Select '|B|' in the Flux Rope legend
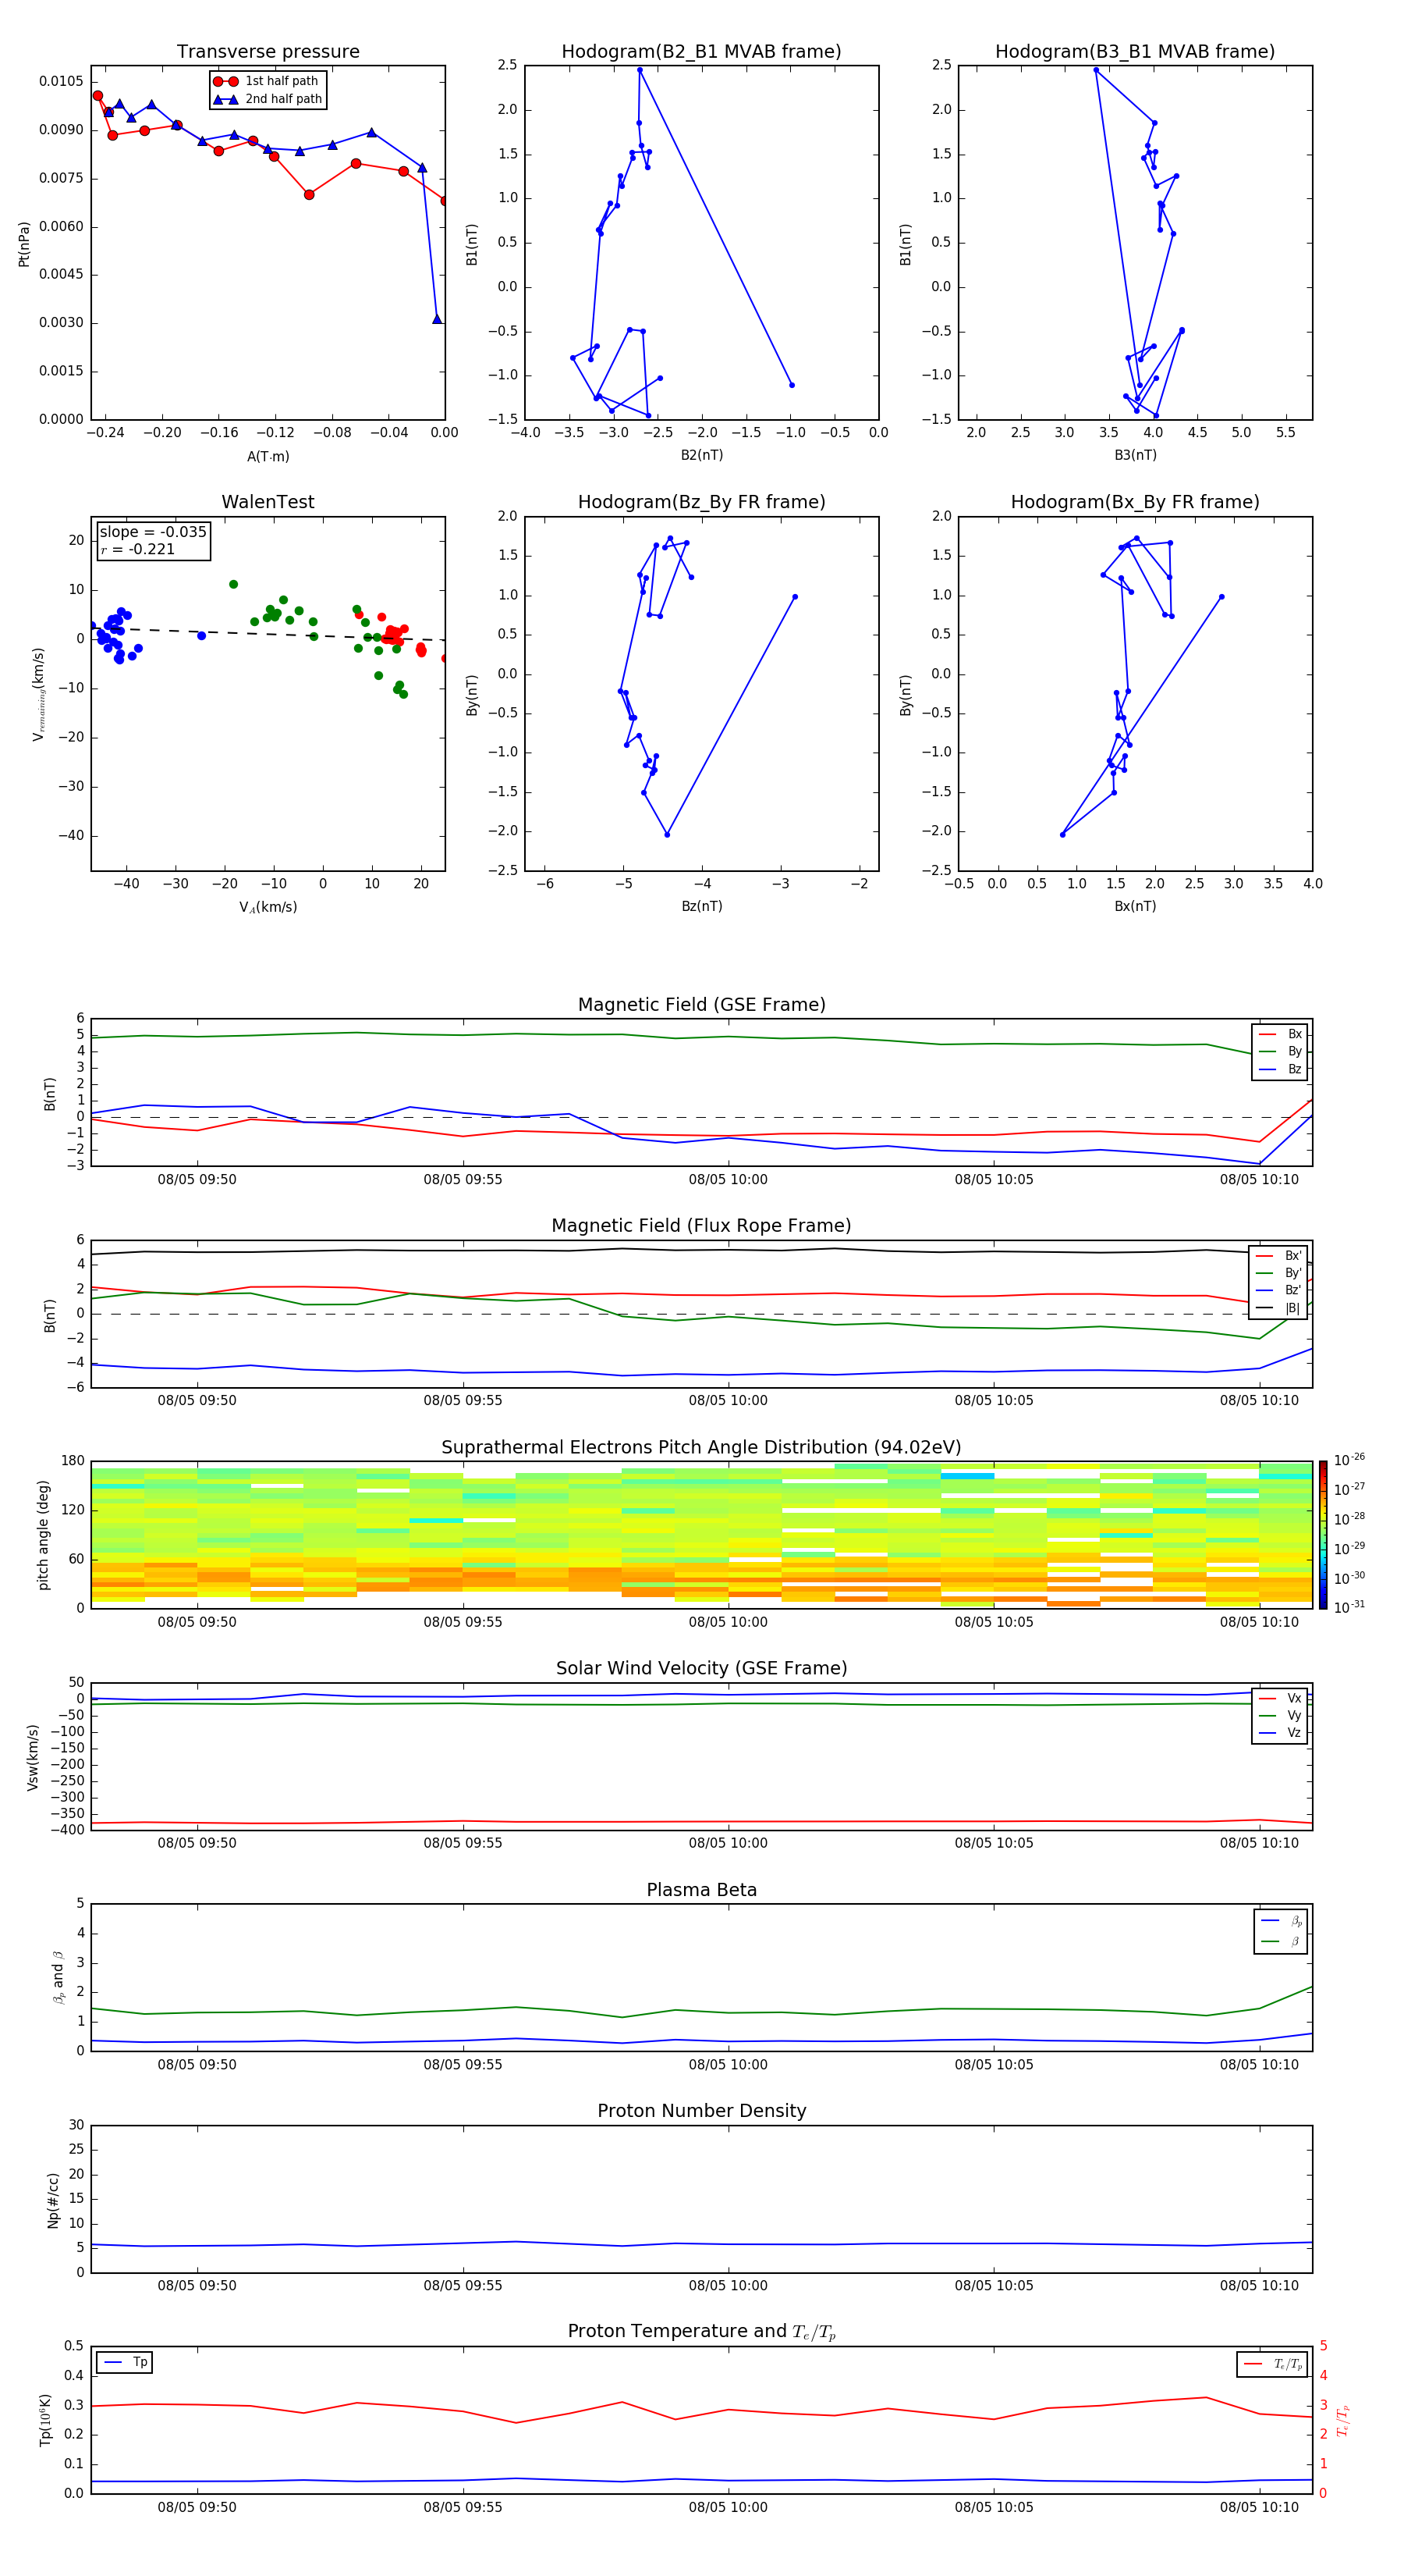 coord(1279,1308)
